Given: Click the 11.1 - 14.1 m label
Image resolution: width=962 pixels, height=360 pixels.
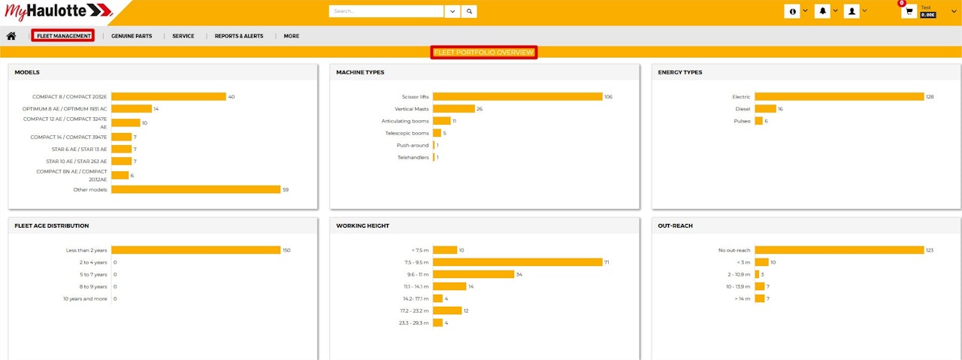Looking at the screenshot, I should [416, 286].
